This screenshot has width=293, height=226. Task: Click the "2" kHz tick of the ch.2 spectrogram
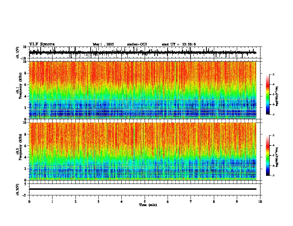click(26, 169)
